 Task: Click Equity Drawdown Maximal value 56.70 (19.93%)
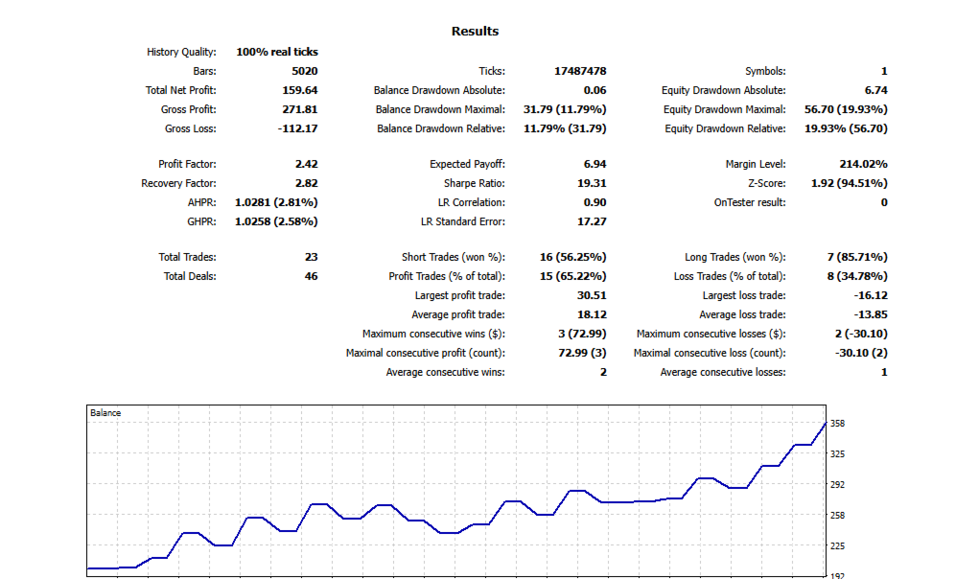[846, 109]
